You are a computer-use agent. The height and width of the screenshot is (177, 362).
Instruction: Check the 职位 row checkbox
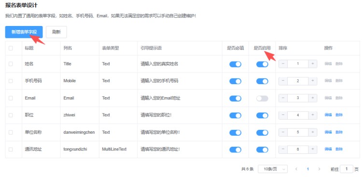click(x=11, y=115)
